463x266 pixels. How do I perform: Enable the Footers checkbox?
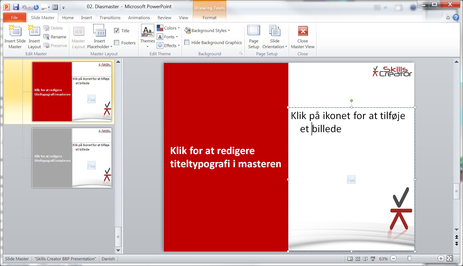pos(117,43)
